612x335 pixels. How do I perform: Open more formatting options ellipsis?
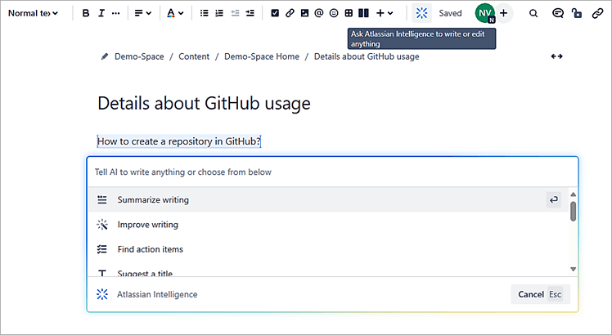point(115,13)
